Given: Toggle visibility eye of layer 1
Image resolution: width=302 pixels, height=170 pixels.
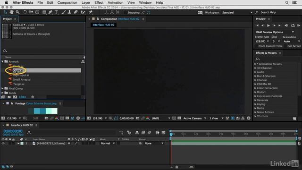Looking at the screenshot, I should [3, 144].
